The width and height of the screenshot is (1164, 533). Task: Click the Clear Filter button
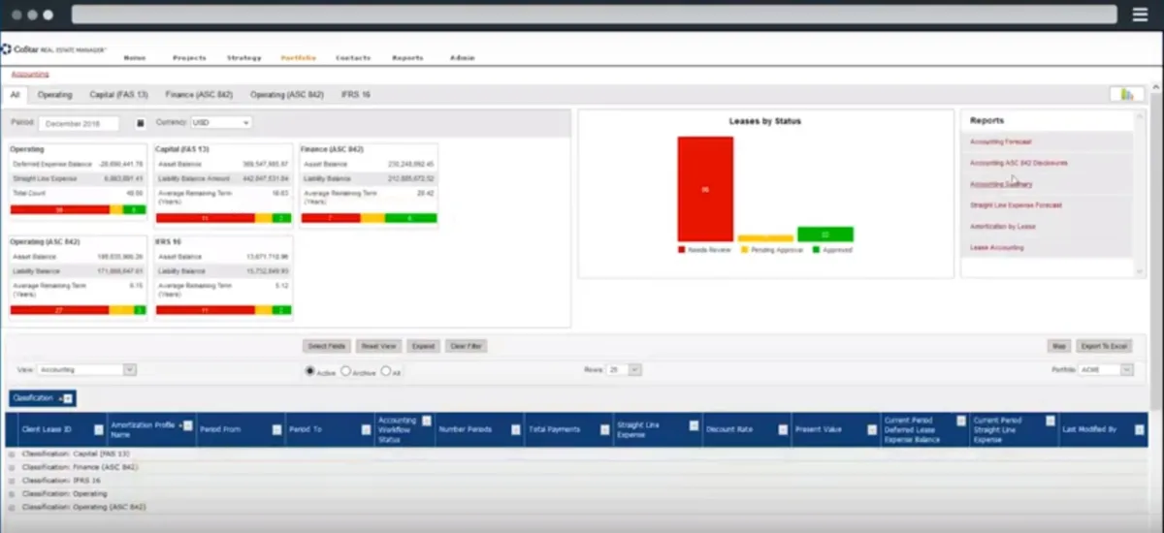coord(466,346)
